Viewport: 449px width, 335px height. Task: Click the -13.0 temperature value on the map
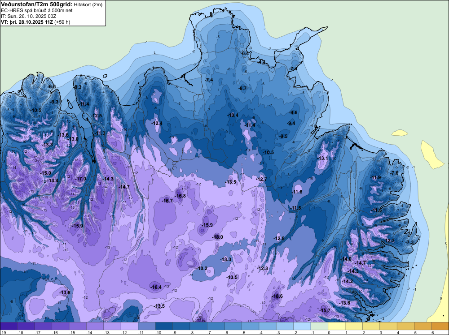tap(73, 139)
